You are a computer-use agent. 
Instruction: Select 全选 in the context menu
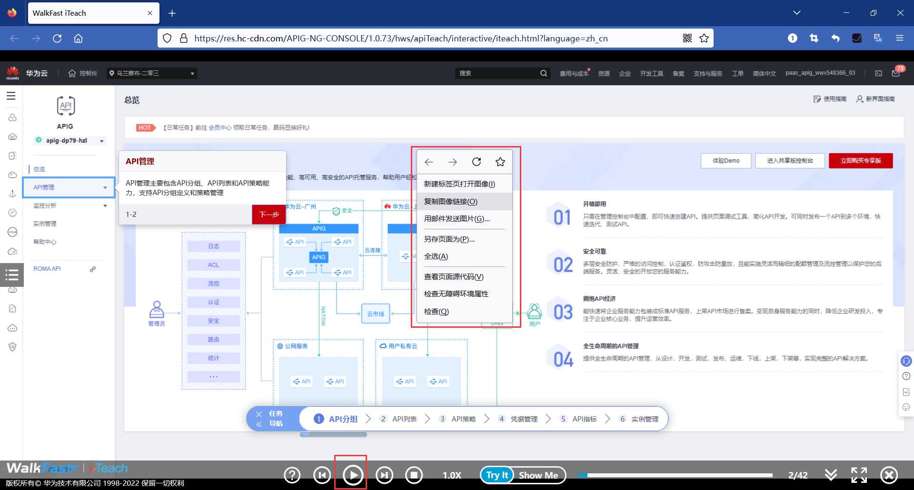click(464, 256)
